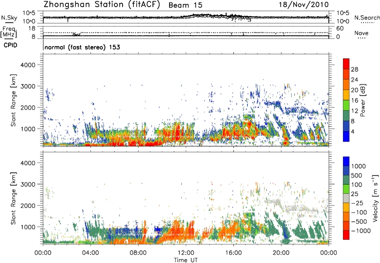Click the 'Slant Range [km]' label of the power panel
Image resolution: width=380 pixels, height=263 pixels.
click(13, 100)
